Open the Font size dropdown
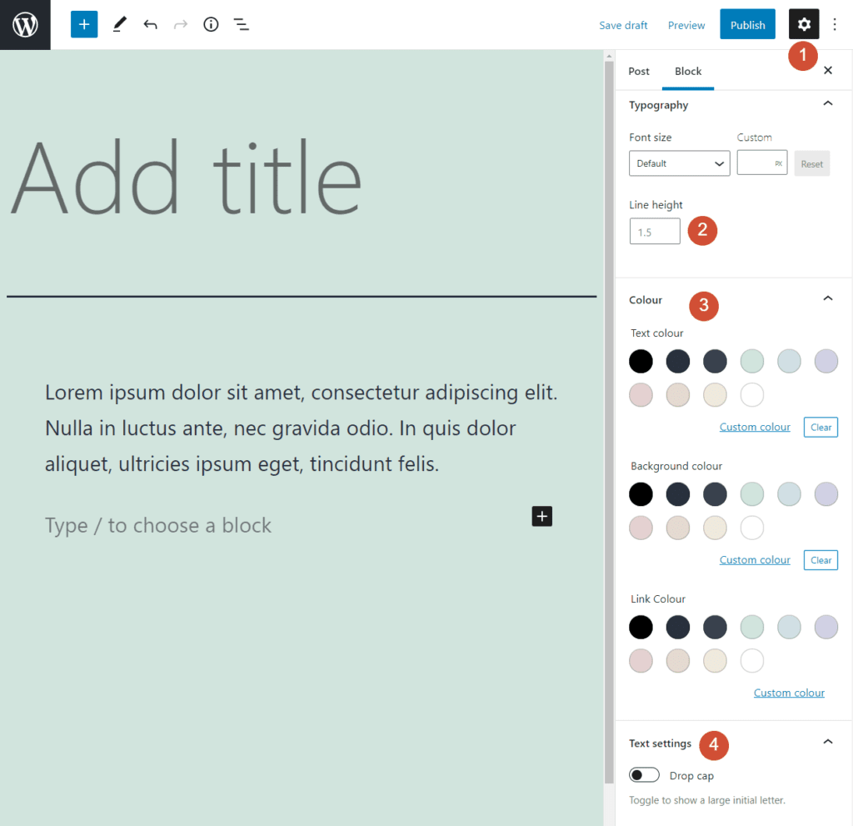 coord(679,163)
